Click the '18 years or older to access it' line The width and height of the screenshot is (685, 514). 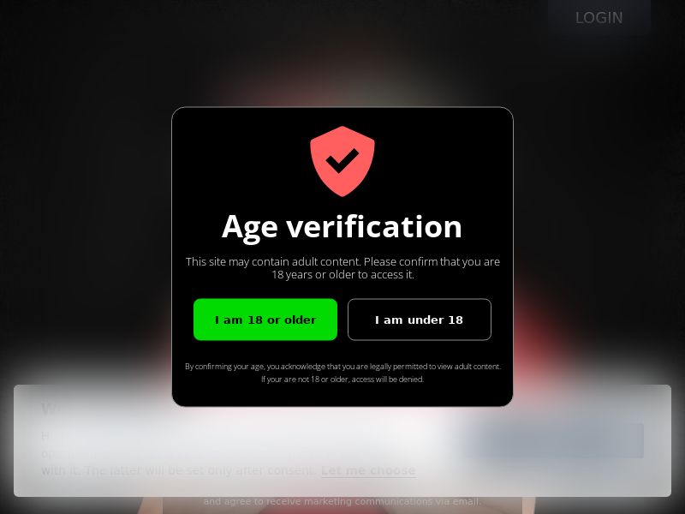(x=342, y=274)
